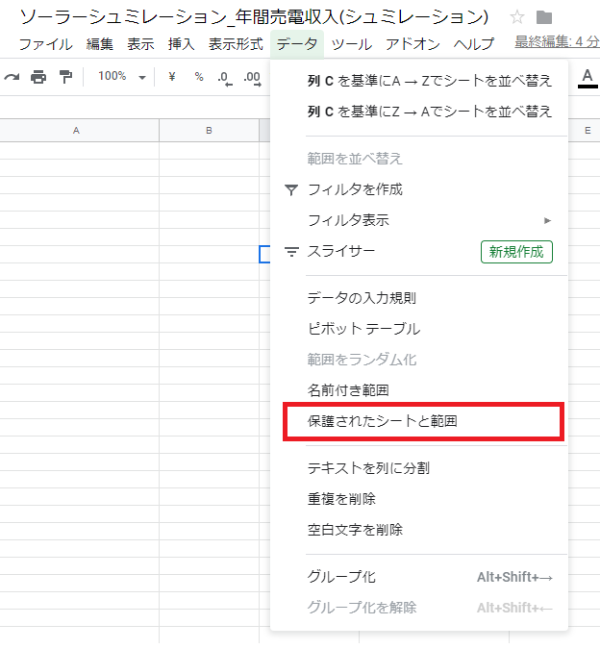Open the 表示 menu

click(x=140, y=44)
